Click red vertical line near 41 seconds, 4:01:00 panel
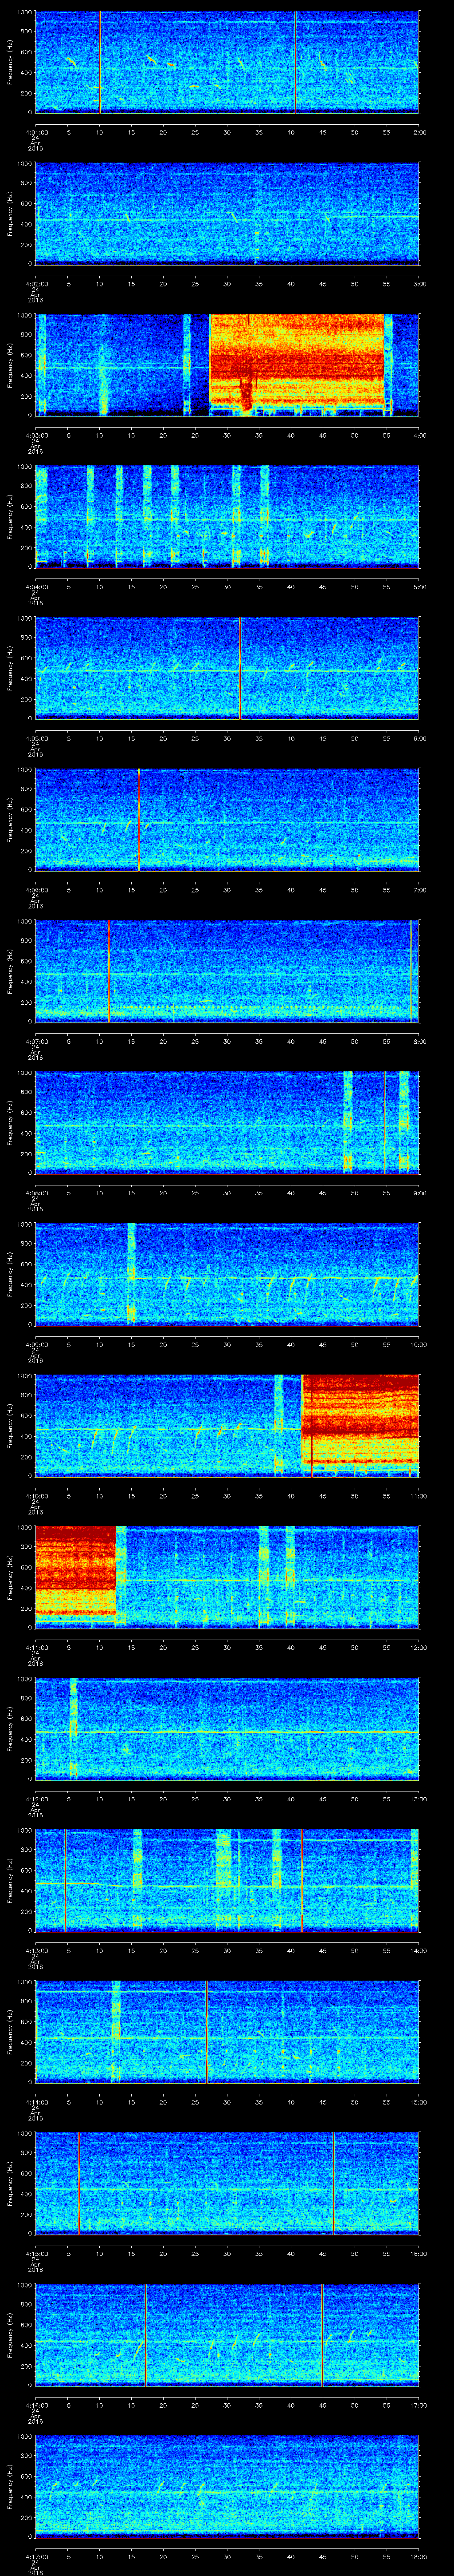454x2576 pixels. (x=296, y=62)
